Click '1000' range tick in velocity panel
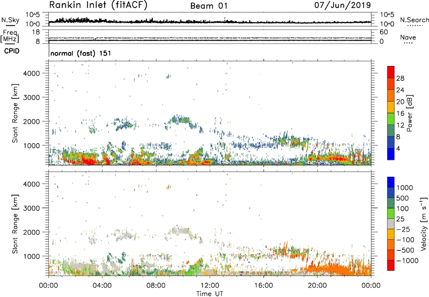429x297 pixels. [x=31, y=256]
